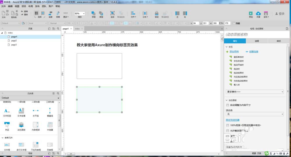Click the search icon in Pages panel
The image size is (291, 157).
pyautogui.click(x=58, y=28)
